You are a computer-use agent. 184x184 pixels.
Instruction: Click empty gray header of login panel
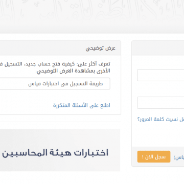click(x=158, y=48)
